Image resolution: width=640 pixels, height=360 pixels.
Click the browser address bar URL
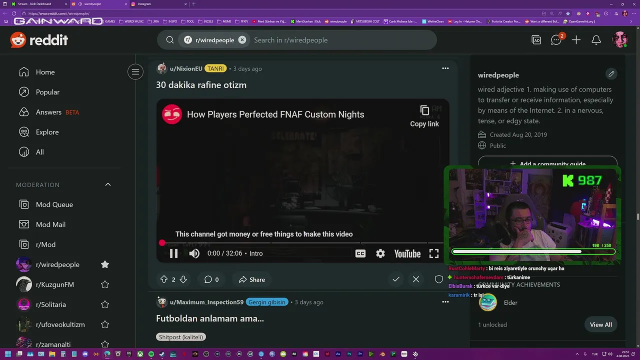click(59, 13)
